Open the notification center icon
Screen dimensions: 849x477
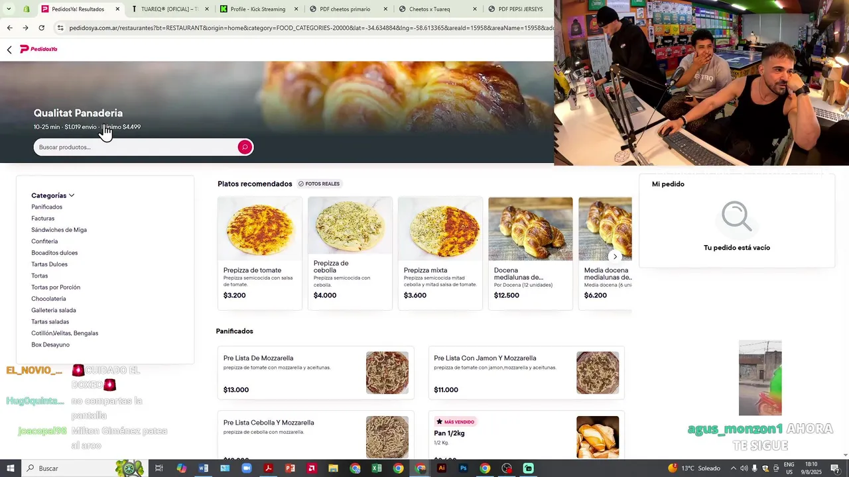[x=835, y=468]
